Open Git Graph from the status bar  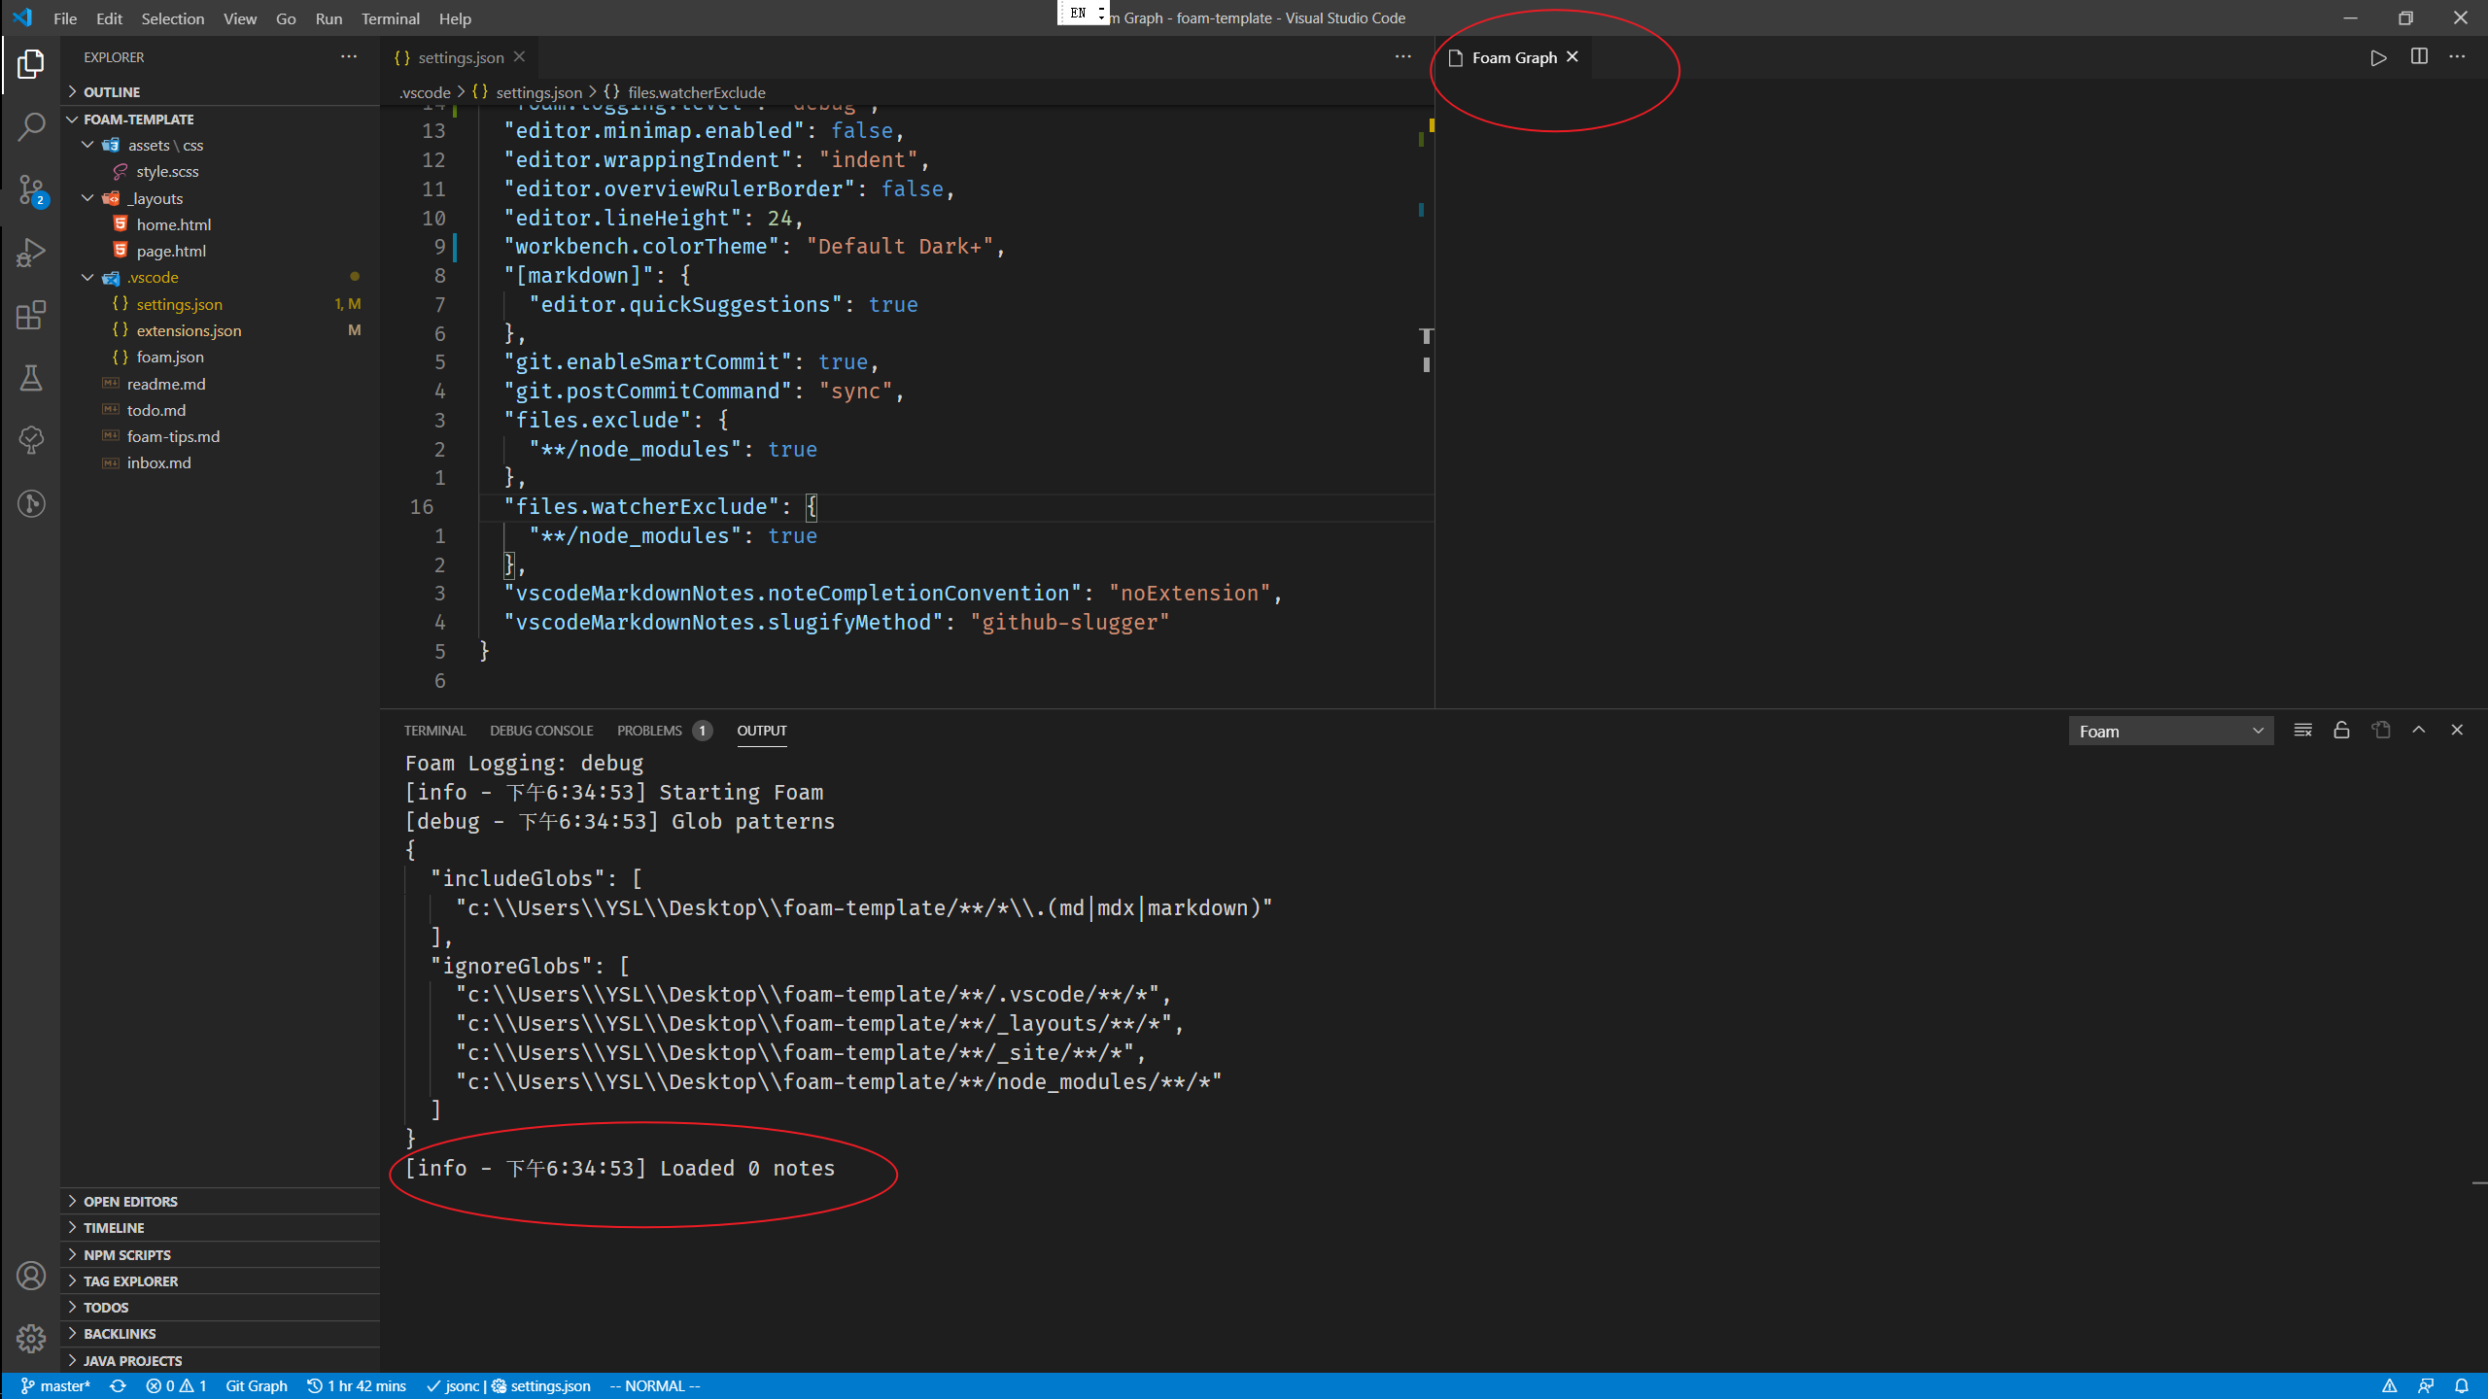click(x=256, y=1385)
